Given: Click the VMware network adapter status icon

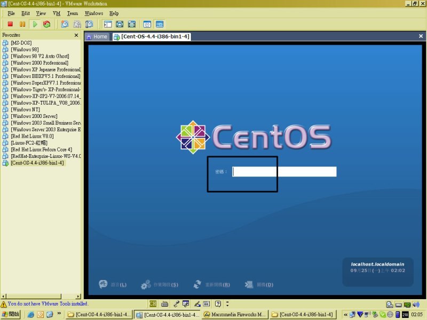Looking at the screenshot, I should point(407,305).
